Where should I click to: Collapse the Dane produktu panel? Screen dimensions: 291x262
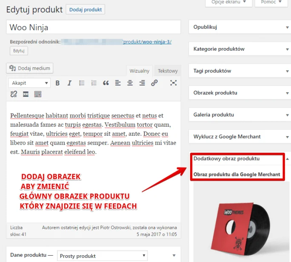click(x=174, y=255)
